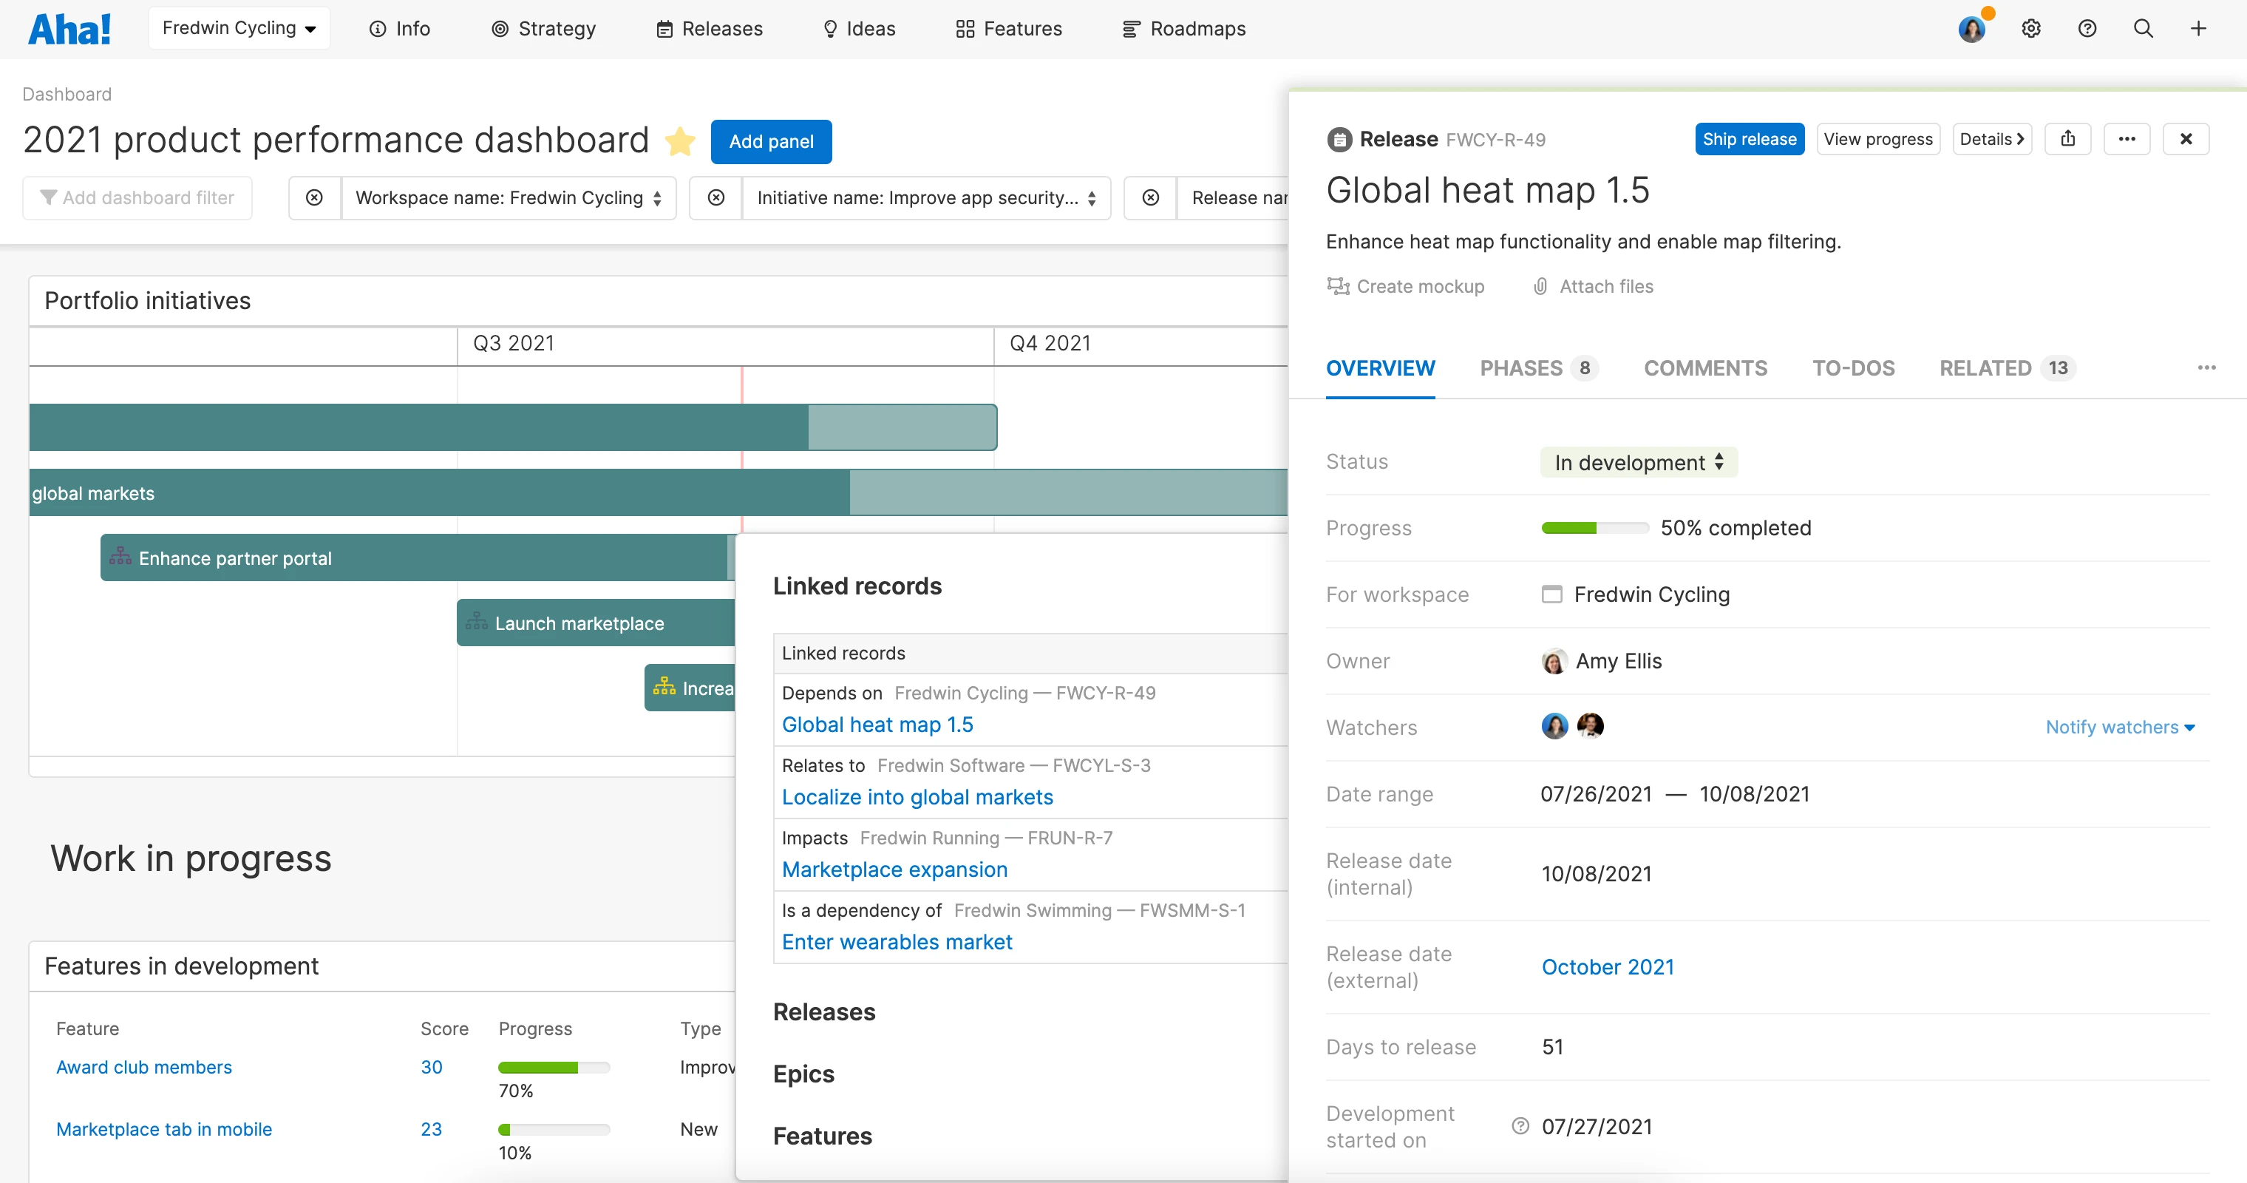Open the settings gear icon
Screen dimensions: 2247x1183
pyautogui.click(x=2030, y=29)
